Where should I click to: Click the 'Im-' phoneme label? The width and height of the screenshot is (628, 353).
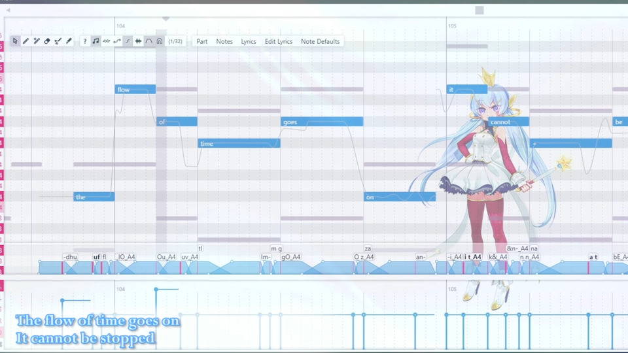tap(266, 257)
